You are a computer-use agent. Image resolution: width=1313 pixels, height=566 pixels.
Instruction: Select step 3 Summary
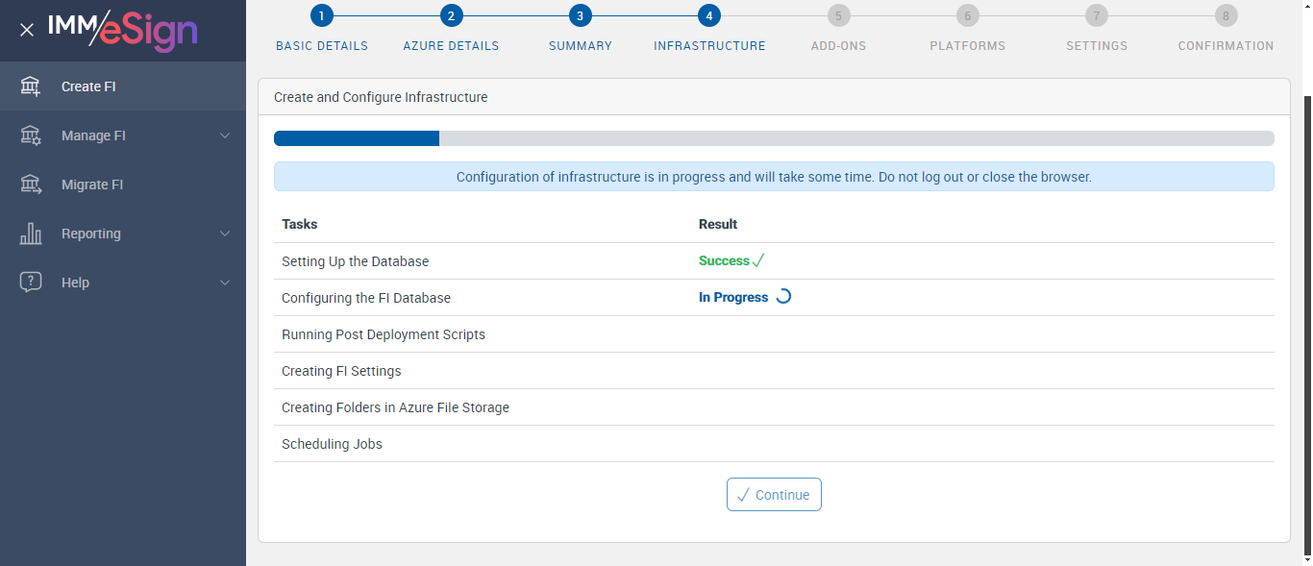click(580, 15)
